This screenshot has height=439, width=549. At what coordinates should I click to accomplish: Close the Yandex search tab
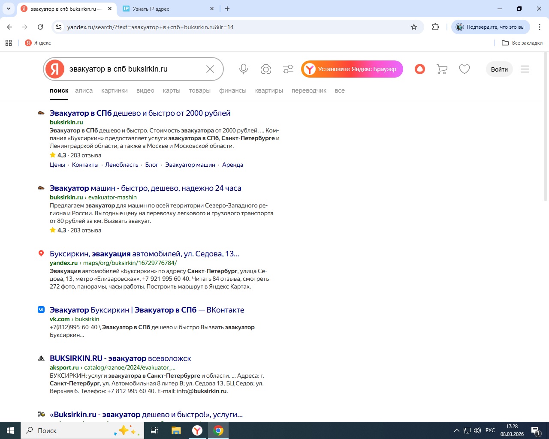click(110, 9)
